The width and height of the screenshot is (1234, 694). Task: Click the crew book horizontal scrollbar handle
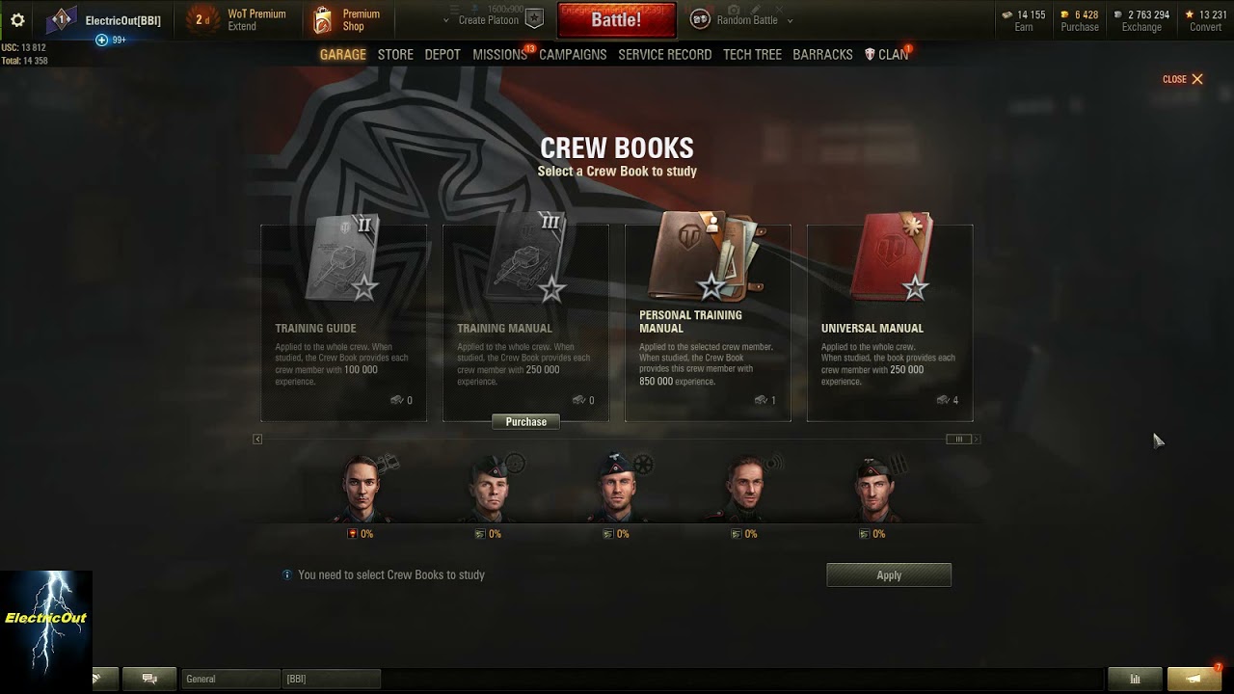pyautogui.click(x=958, y=440)
